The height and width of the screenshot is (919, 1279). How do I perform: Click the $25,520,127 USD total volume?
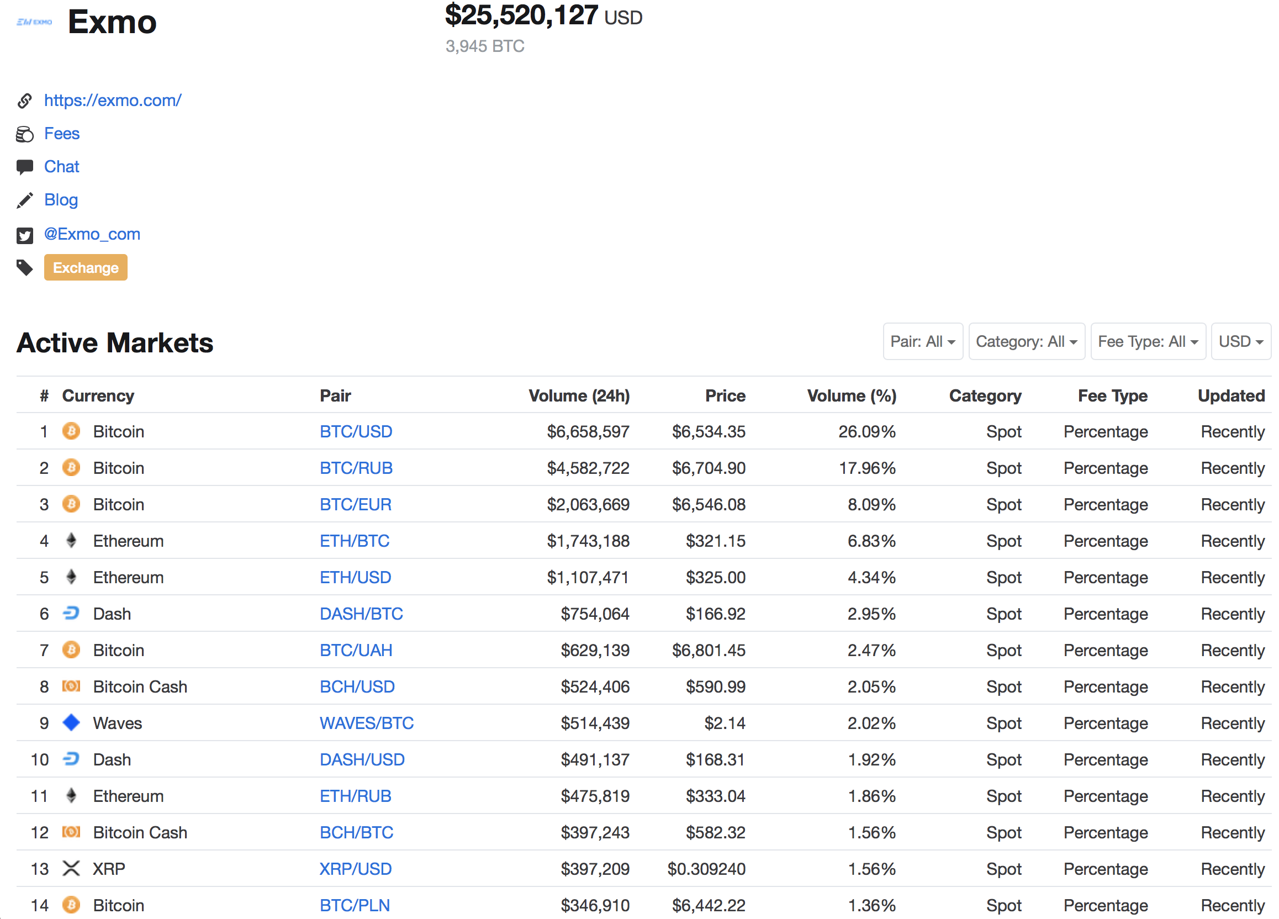543,15
